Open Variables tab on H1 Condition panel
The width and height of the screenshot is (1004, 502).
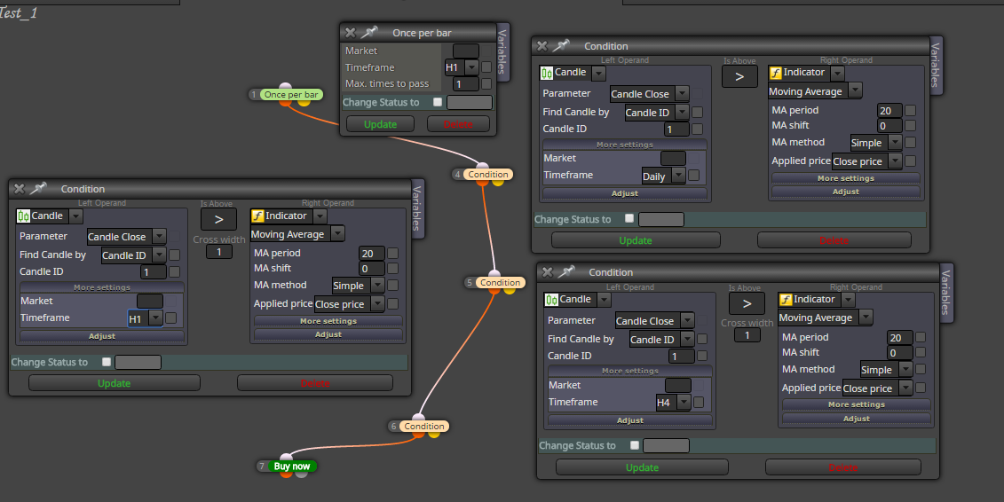pyautogui.click(x=417, y=208)
